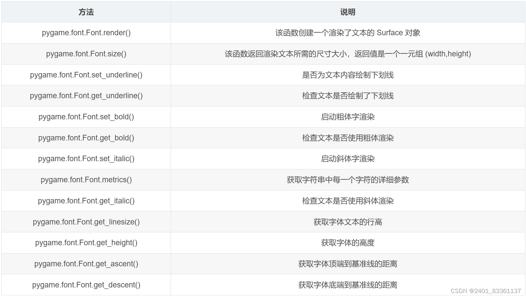Viewport: 526px width, 297px height.
Task: Click description 启动斜体字渲染
Action: (348, 159)
